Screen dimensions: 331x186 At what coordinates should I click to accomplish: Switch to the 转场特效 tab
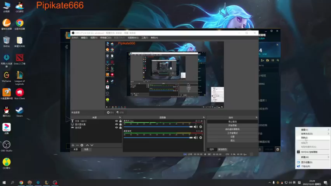[222, 149]
